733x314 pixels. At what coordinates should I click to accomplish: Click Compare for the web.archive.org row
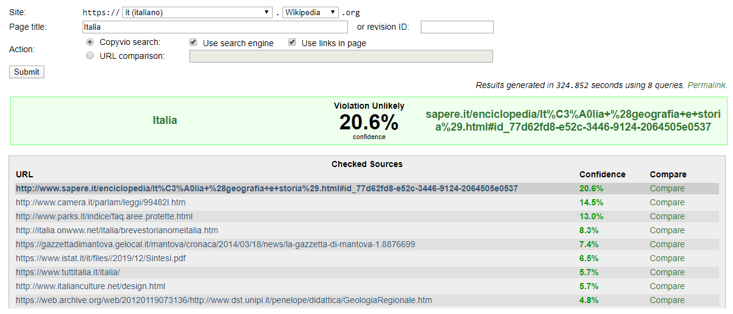pos(667,300)
